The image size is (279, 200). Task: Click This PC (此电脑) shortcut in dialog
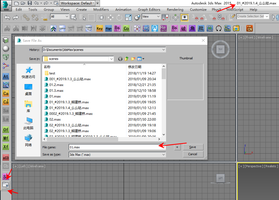pyautogui.click(x=28, y=124)
